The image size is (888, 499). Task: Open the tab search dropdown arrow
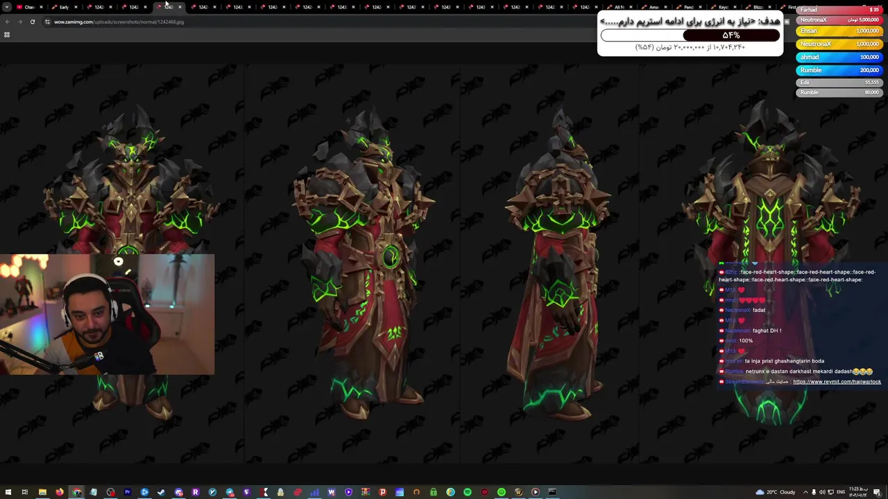coord(7,7)
